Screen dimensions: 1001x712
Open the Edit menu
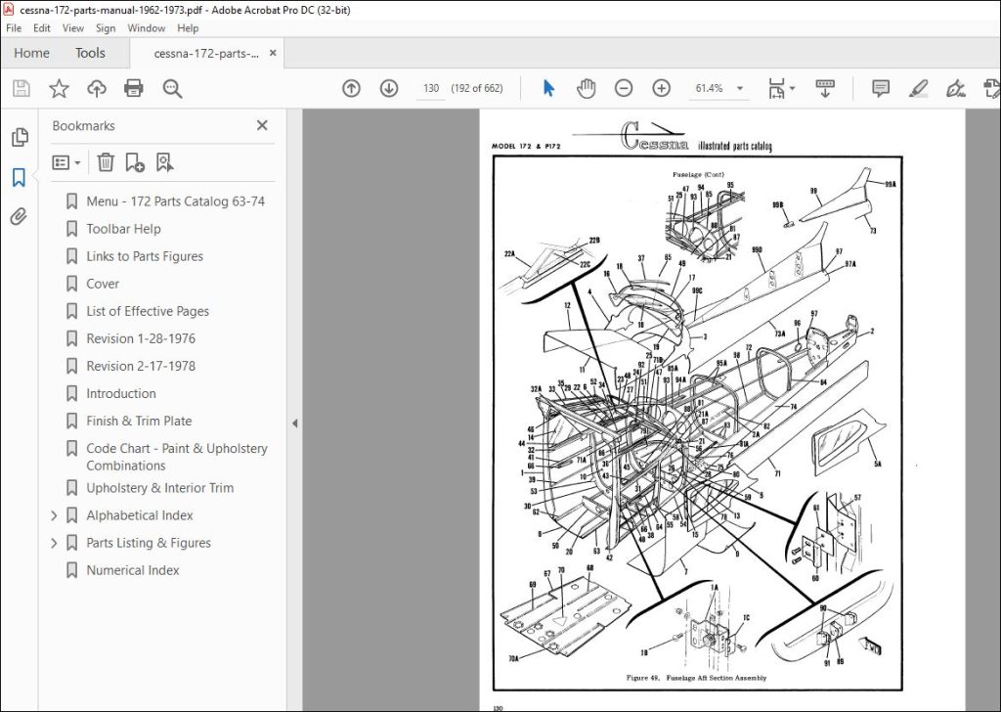tap(41, 28)
